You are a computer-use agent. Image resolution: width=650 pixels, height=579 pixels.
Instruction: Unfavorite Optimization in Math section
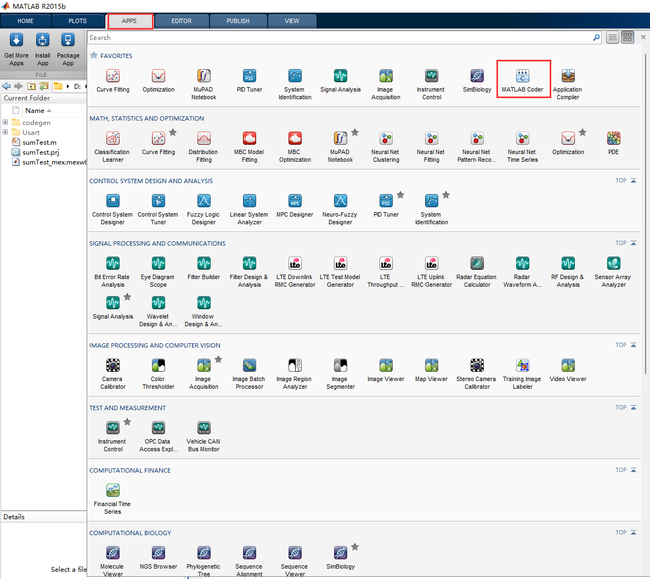tap(583, 132)
